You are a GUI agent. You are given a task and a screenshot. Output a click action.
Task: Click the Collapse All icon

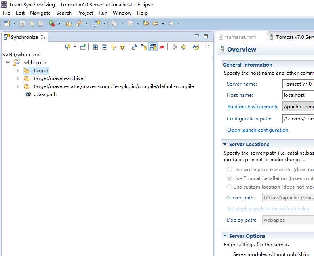(104, 47)
